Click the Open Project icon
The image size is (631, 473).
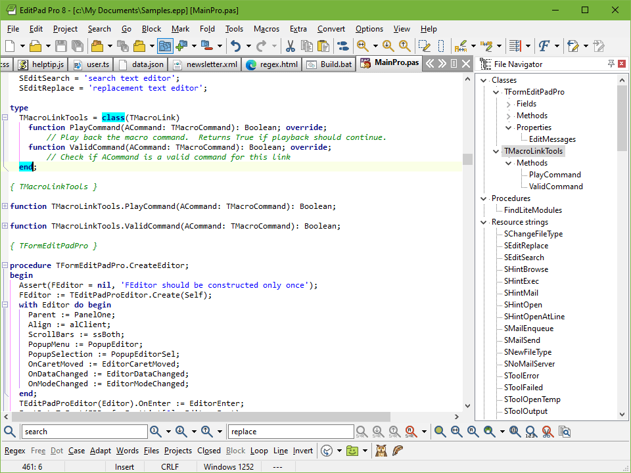pos(97,46)
